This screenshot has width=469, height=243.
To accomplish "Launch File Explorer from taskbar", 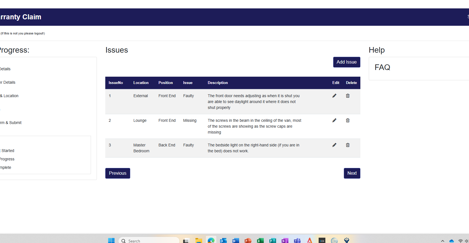I will pyautogui.click(x=199, y=240).
